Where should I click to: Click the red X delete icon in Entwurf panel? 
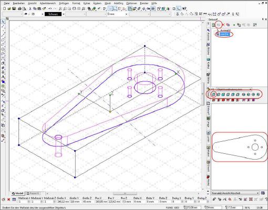point(223,25)
